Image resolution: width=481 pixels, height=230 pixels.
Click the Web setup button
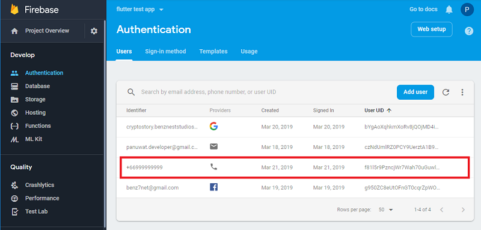431,29
